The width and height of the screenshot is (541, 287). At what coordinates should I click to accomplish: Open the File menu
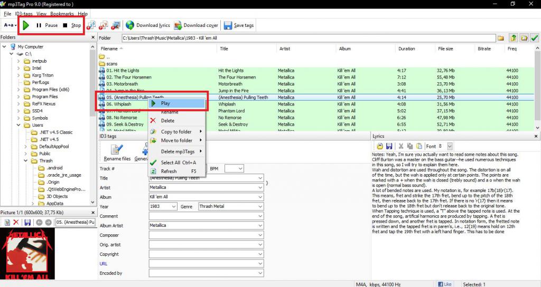[x=7, y=14]
